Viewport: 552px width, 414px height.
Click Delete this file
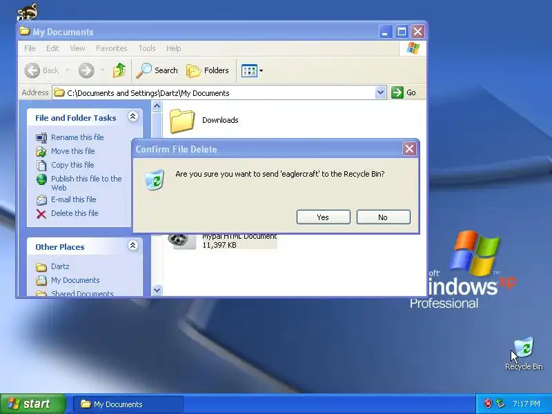point(75,213)
